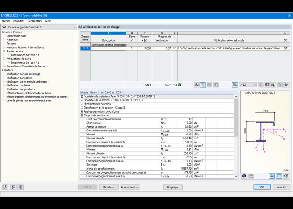
Task: Click the show result diagrams icon
Action: 196,85
